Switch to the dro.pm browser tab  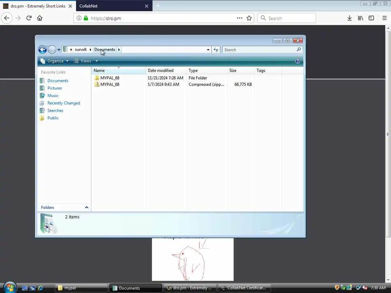pyautogui.click(x=38, y=6)
